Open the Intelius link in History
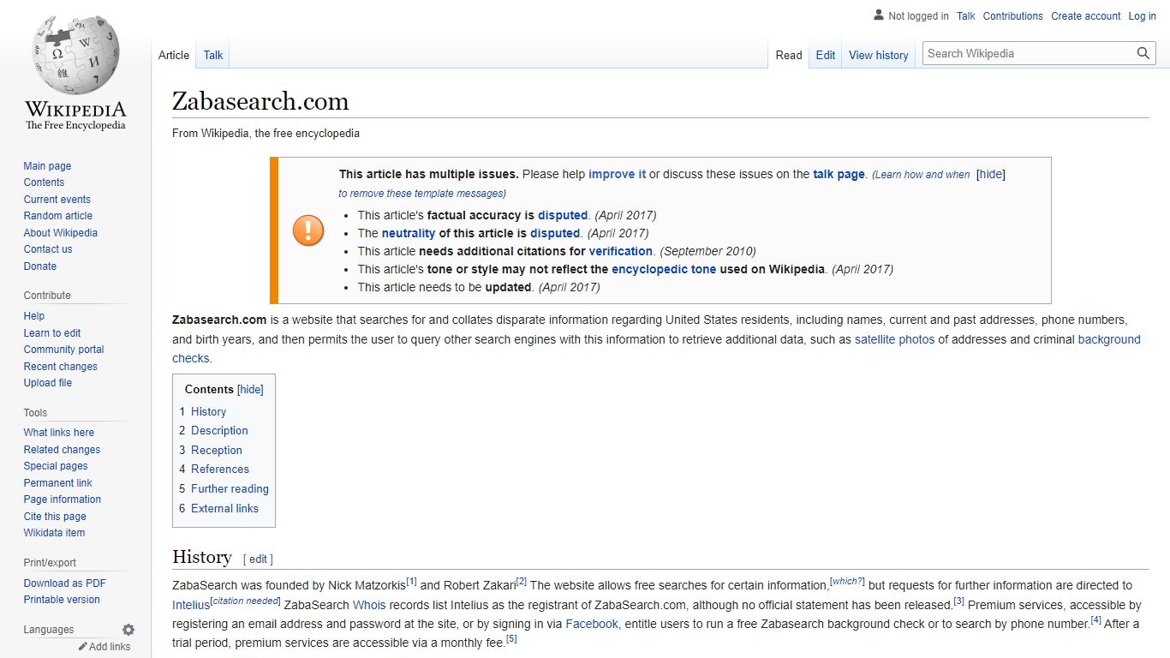This screenshot has width=1170, height=658. 191,605
